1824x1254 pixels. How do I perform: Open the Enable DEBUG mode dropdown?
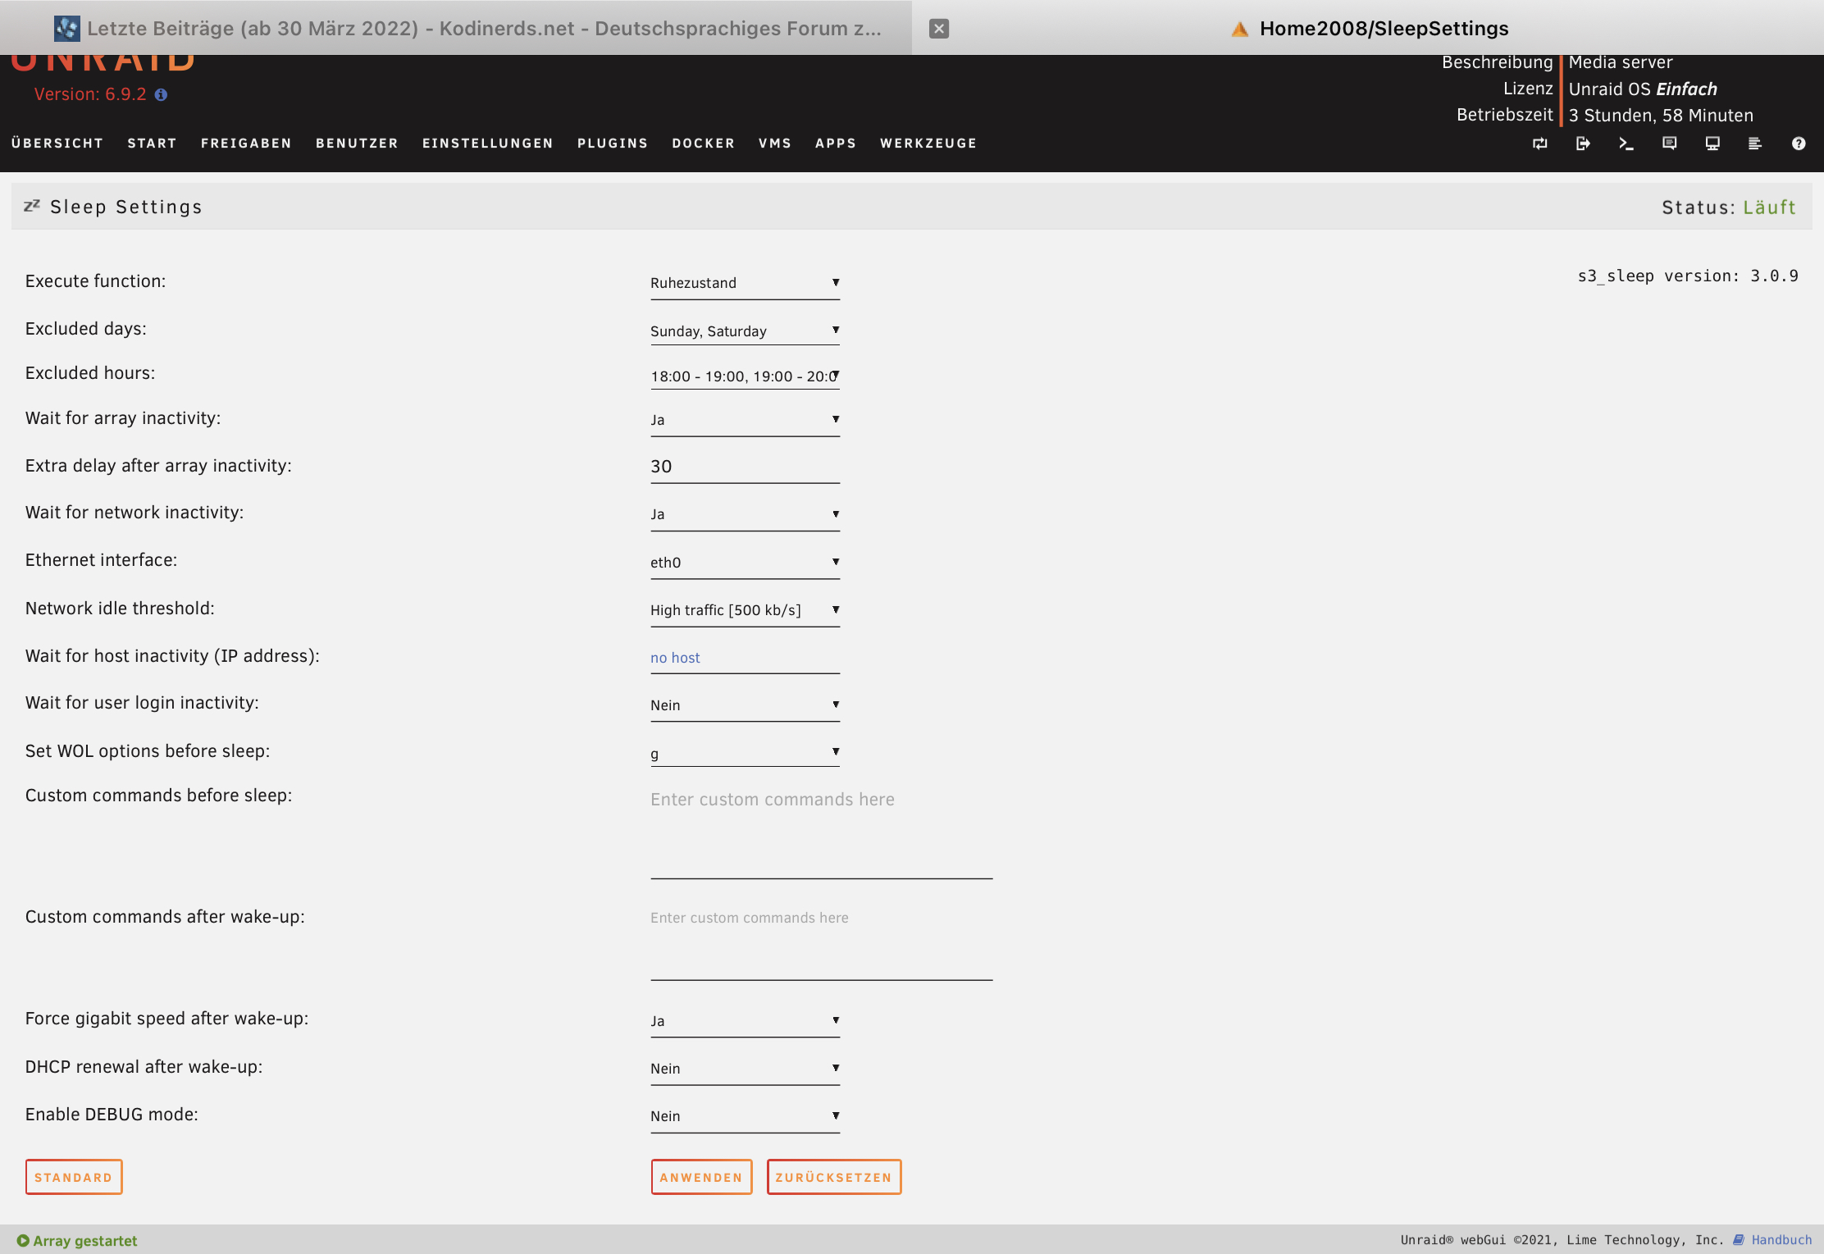[745, 1116]
